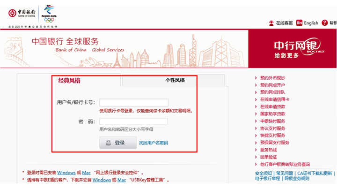The width and height of the screenshot is (337, 190).
Task: Open online customer service (在线客服) icon
Action: [x=271, y=23]
